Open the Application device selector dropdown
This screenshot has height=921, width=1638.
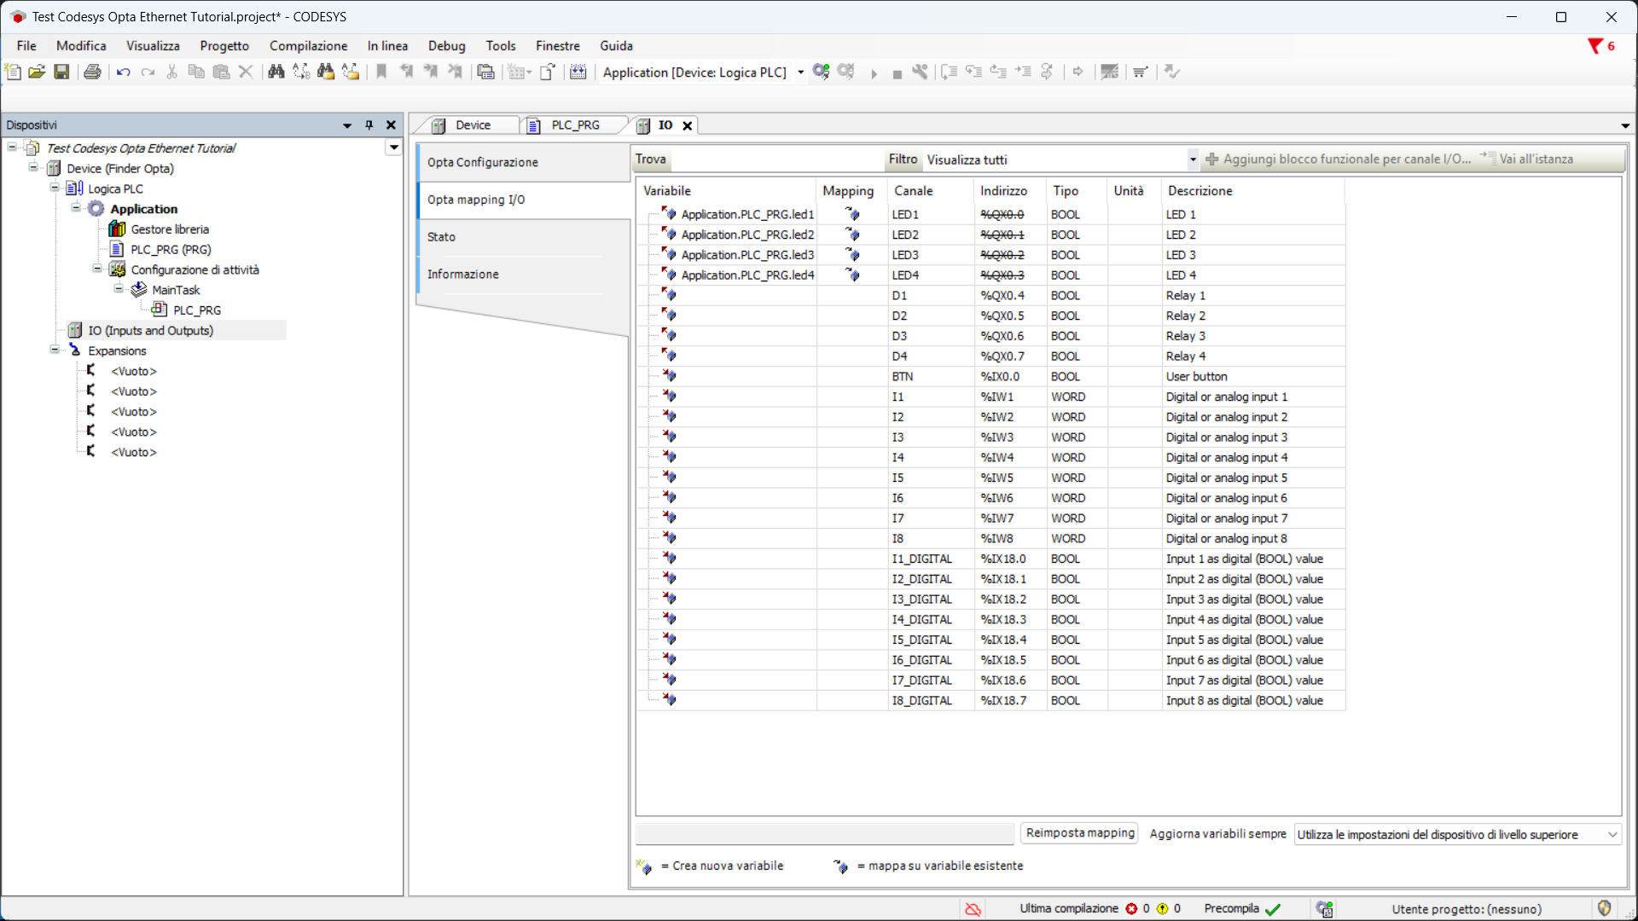pyautogui.click(x=800, y=72)
